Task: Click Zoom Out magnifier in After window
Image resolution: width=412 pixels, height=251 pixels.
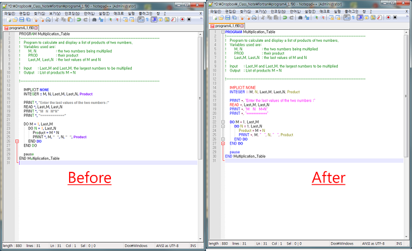Action: [x=323, y=18]
